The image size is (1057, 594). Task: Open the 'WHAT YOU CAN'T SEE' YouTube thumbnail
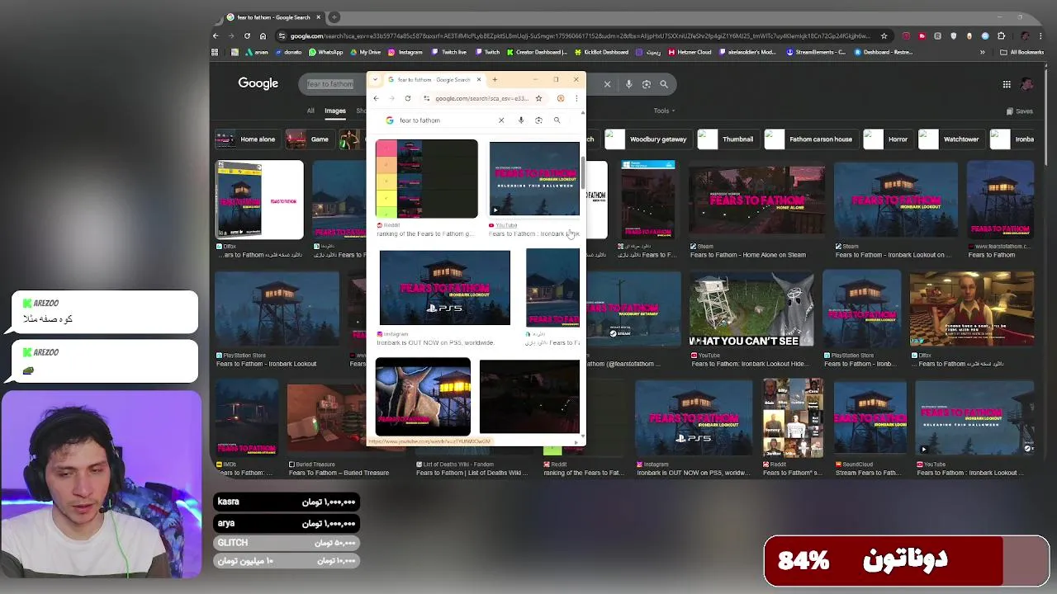(751, 310)
